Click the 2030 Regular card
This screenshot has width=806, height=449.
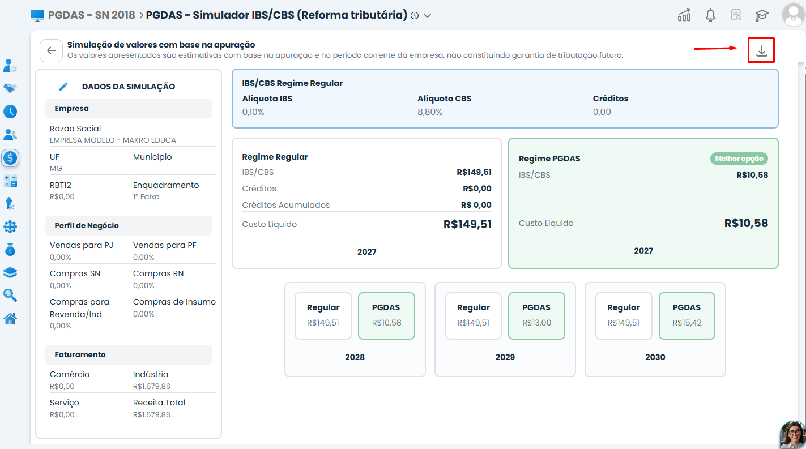tap(624, 316)
